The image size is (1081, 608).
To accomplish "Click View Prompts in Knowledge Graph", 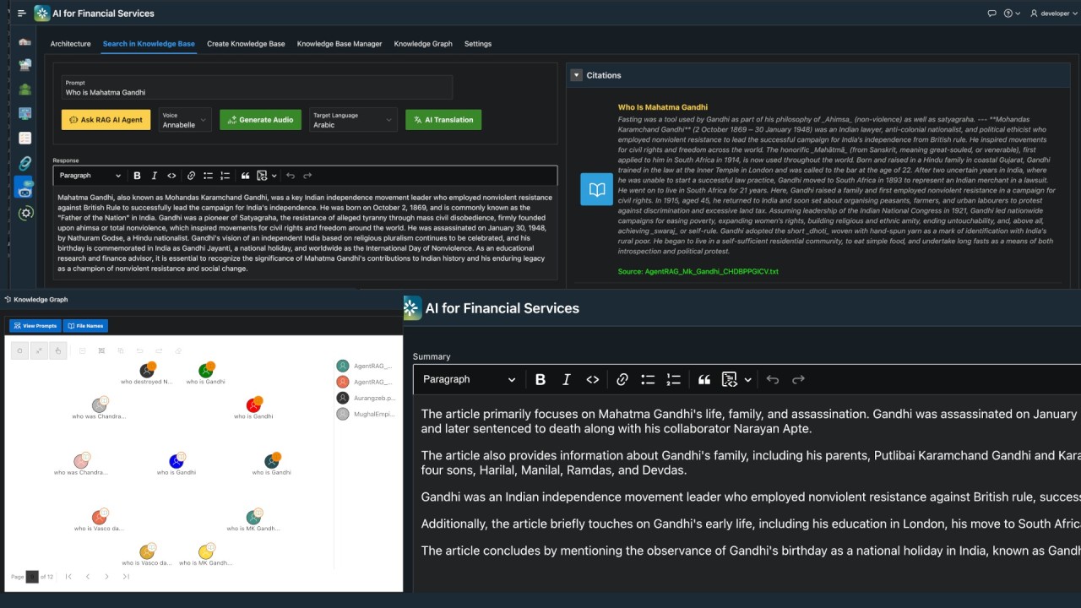I will point(35,326).
